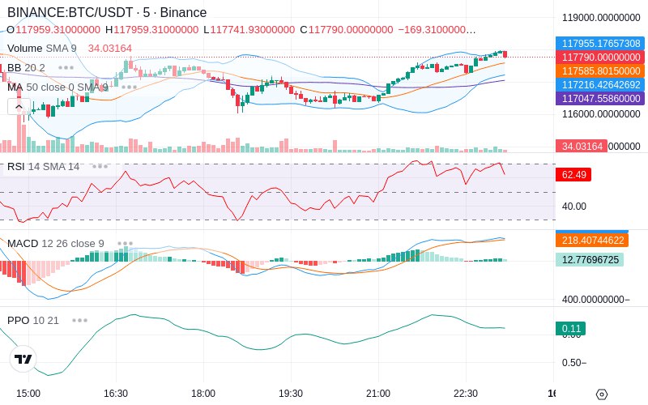Select the PPO 10 21 indicator label

pyautogui.click(x=33, y=320)
